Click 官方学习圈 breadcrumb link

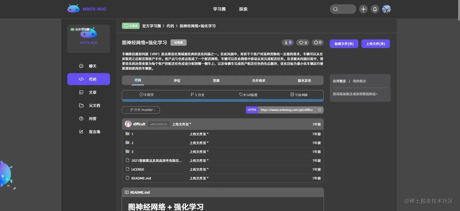pyautogui.click(x=152, y=26)
